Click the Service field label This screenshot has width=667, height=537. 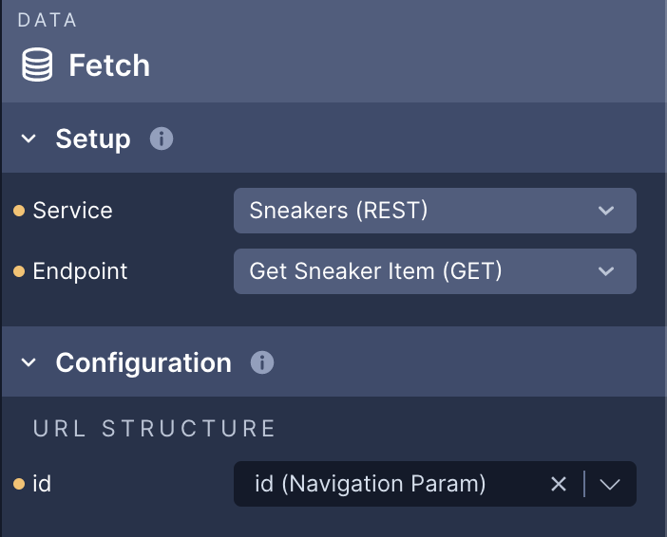click(x=73, y=211)
